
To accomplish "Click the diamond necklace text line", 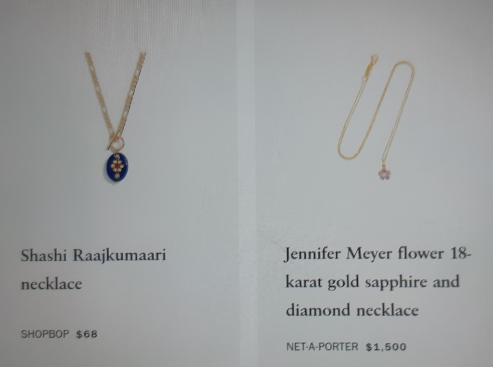I will [x=352, y=310].
